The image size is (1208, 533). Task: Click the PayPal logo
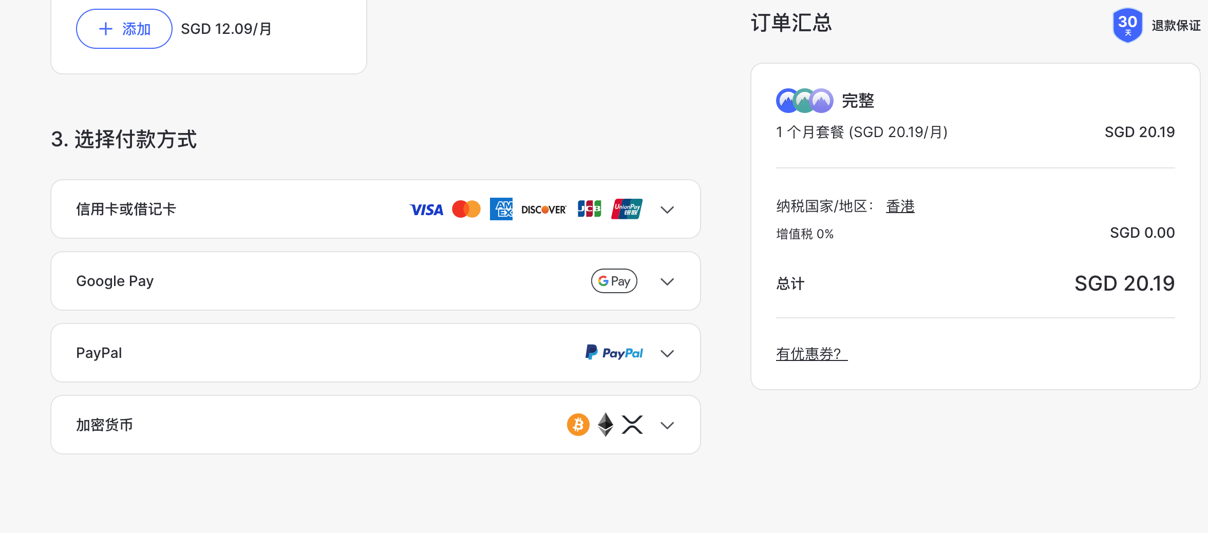(614, 353)
